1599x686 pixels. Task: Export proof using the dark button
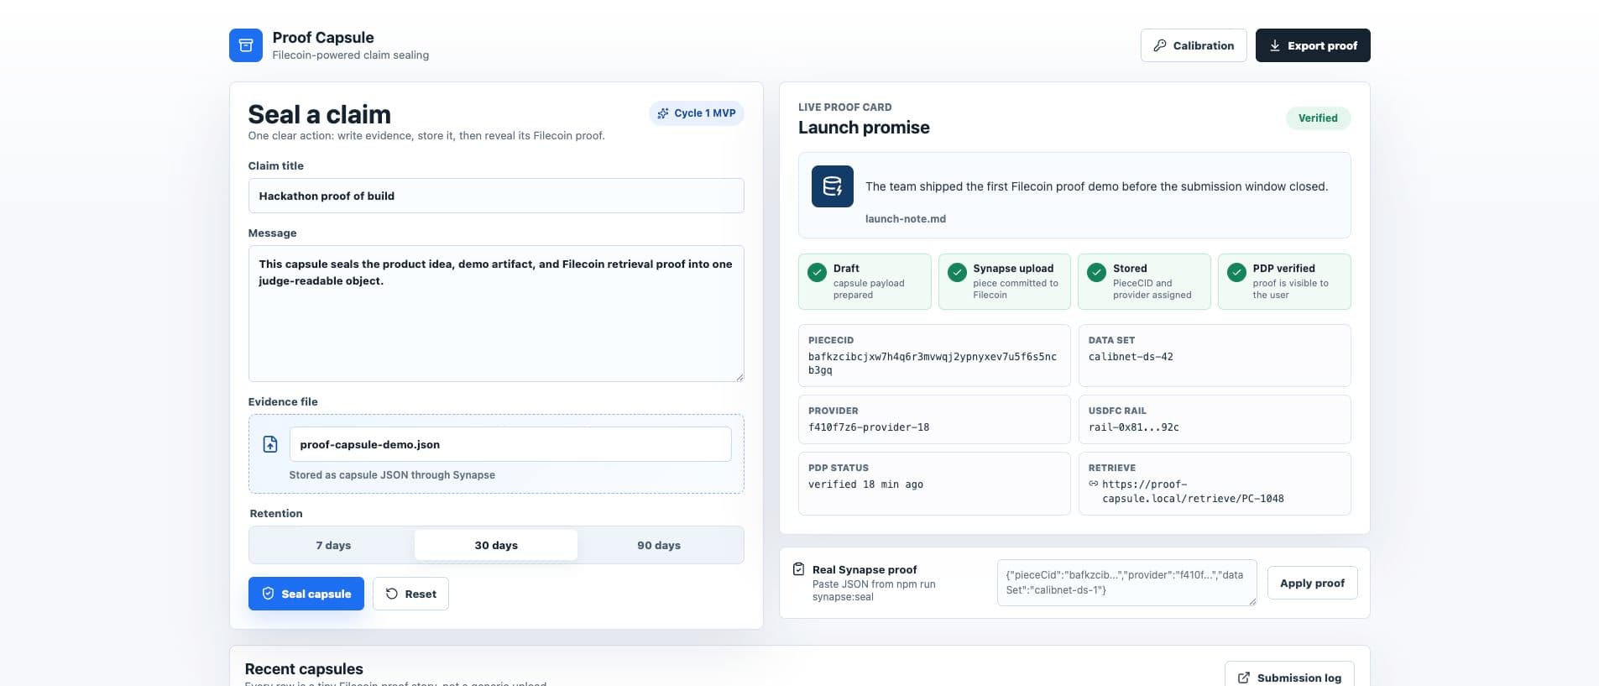click(x=1313, y=45)
